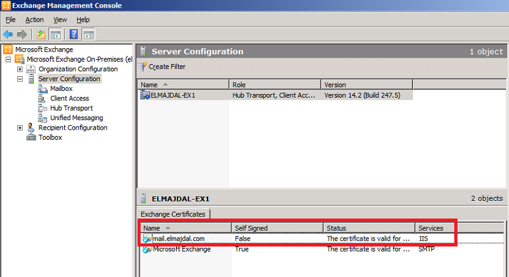Click Create Filter button
The width and height of the screenshot is (509, 277).
click(x=167, y=67)
